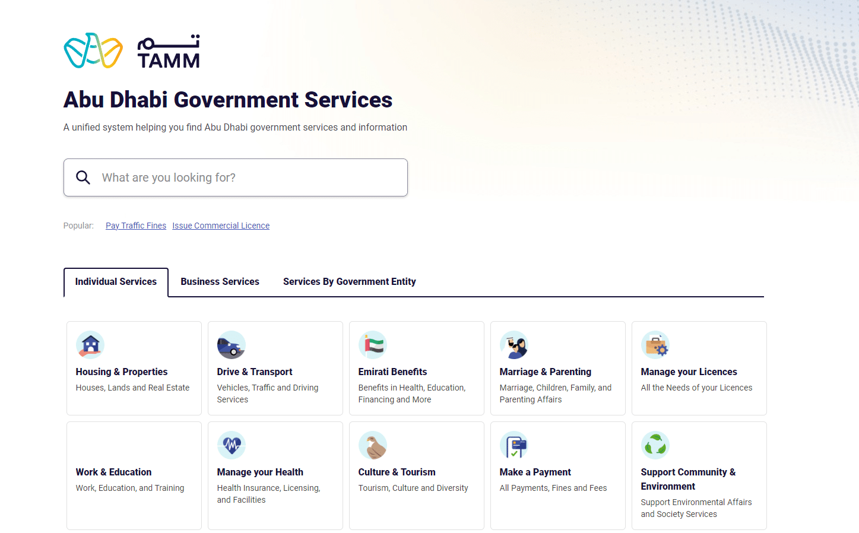The width and height of the screenshot is (859, 533).
Task: Click inside the search input field
Action: [x=237, y=177]
